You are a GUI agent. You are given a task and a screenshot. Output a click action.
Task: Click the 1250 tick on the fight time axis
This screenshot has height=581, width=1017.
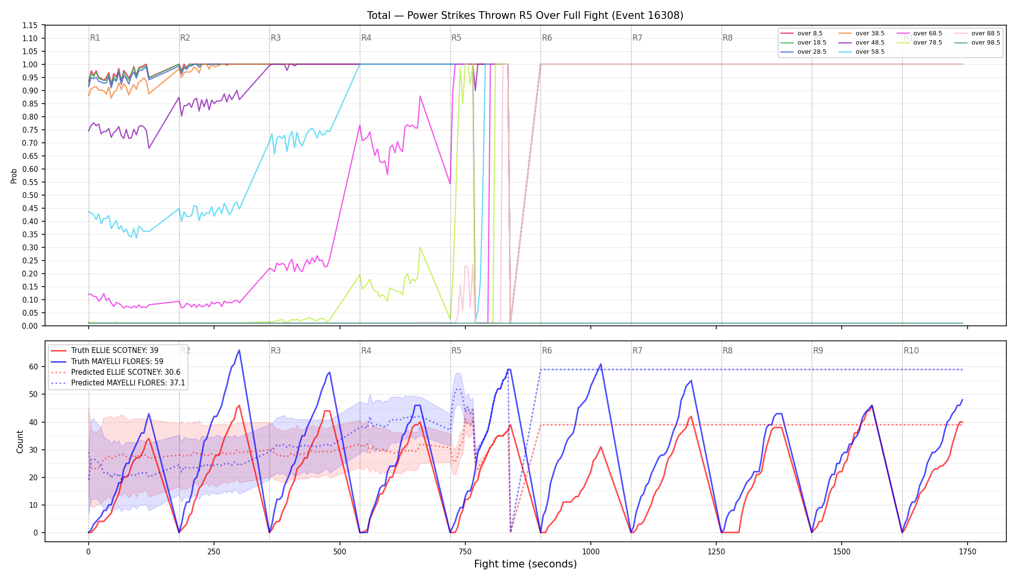716,551
